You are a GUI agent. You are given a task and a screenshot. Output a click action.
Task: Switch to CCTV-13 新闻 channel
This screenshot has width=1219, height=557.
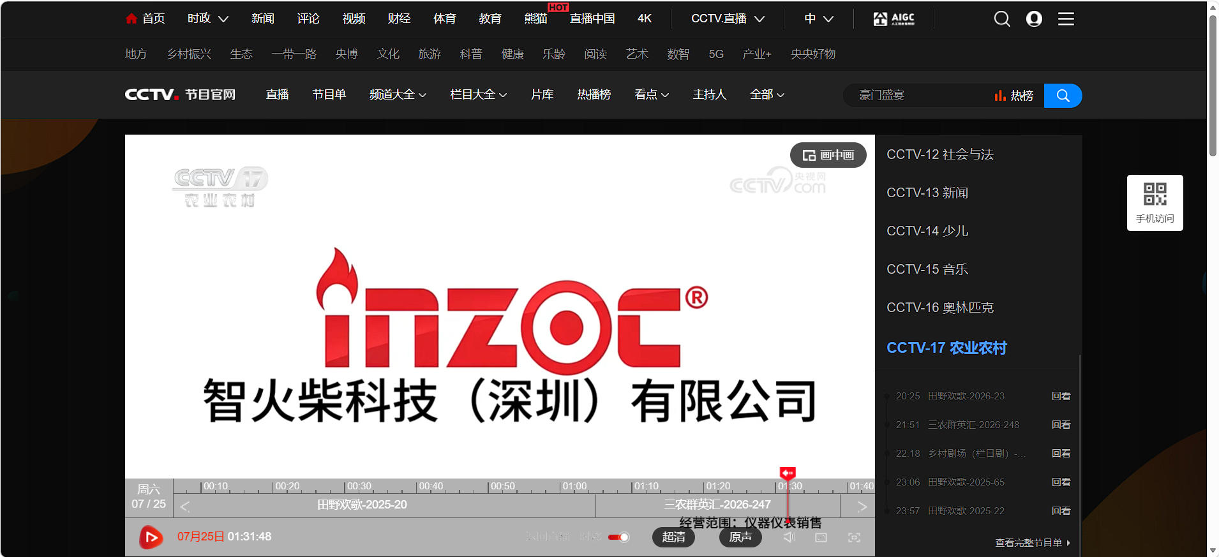pyautogui.click(x=927, y=193)
